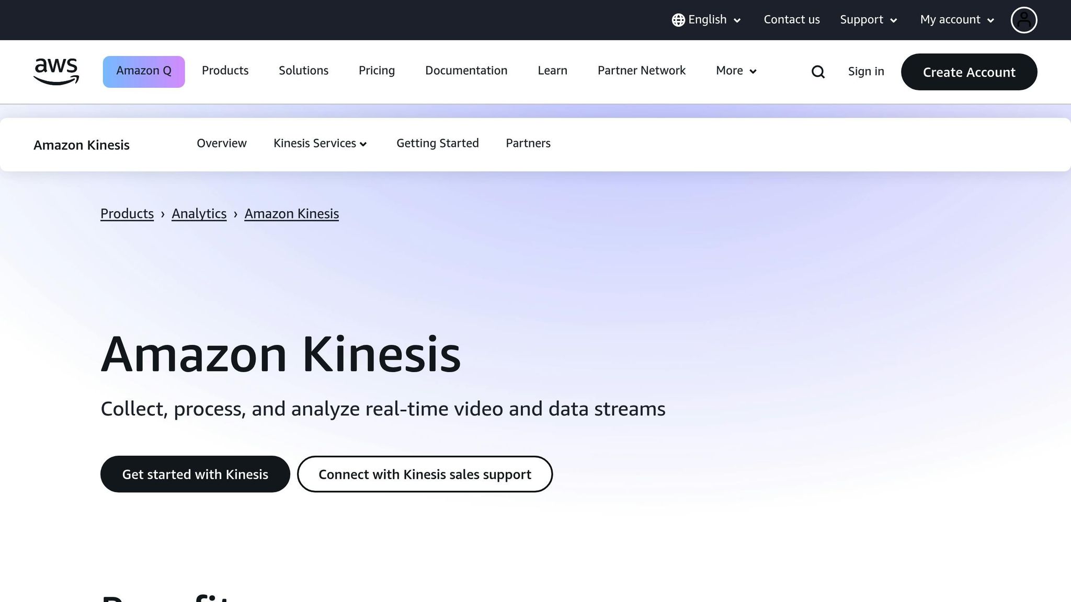Expand the English language dropdown
Image resolution: width=1071 pixels, height=602 pixels.
tap(707, 20)
